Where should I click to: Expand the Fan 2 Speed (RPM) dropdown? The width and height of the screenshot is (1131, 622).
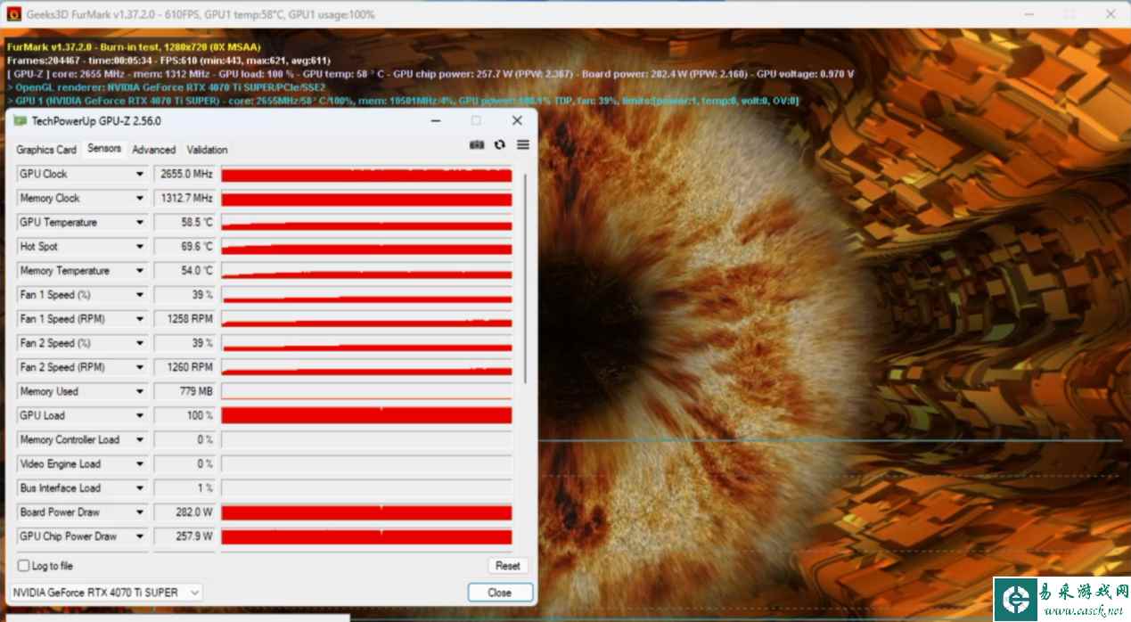pos(139,367)
